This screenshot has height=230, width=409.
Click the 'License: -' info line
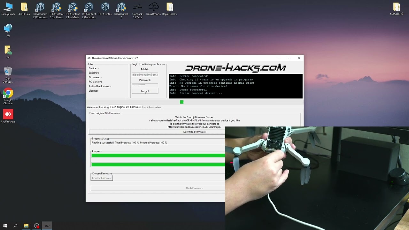point(94,91)
